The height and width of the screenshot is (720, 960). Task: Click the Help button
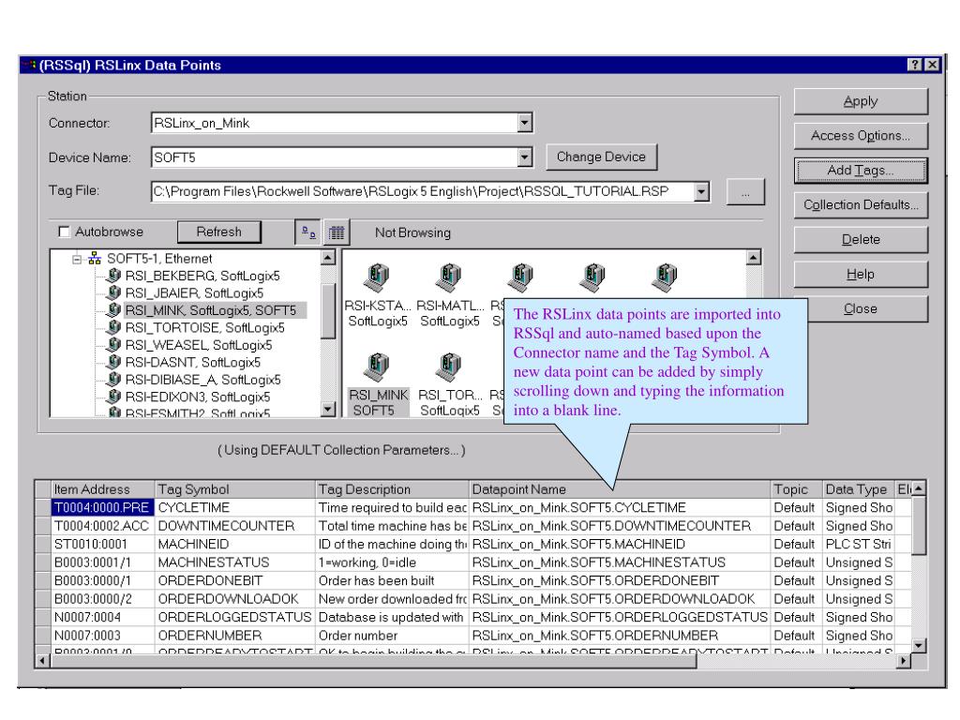861,275
